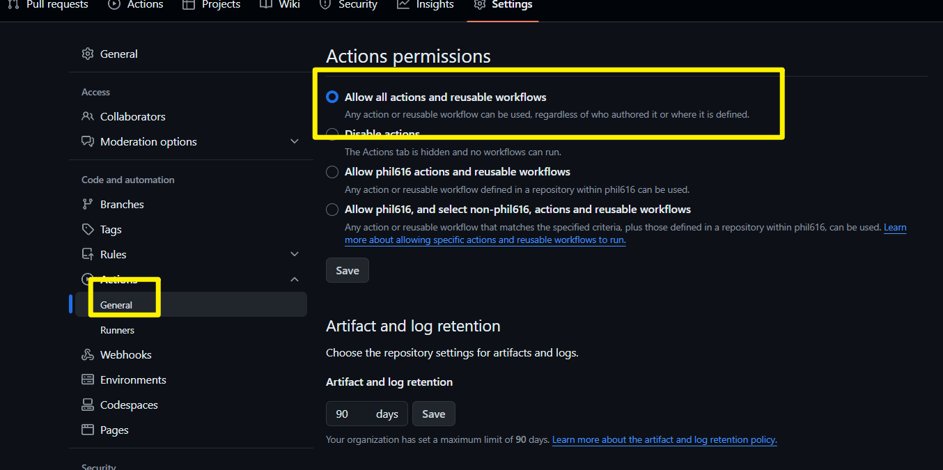Expand the Rules section chevron
Viewport: 943px width, 470px height.
pos(295,254)
